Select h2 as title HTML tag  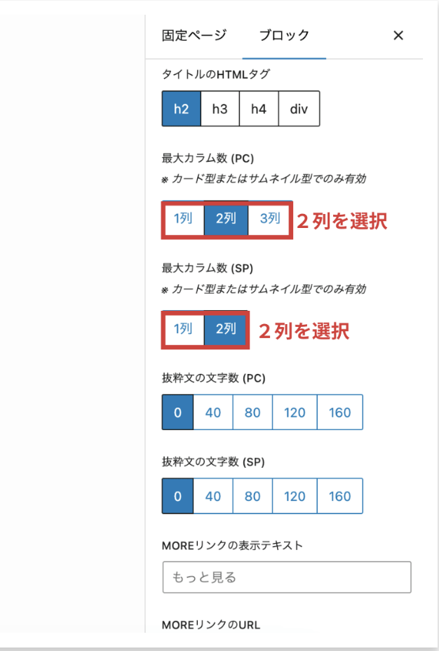(x=181, y=109)
